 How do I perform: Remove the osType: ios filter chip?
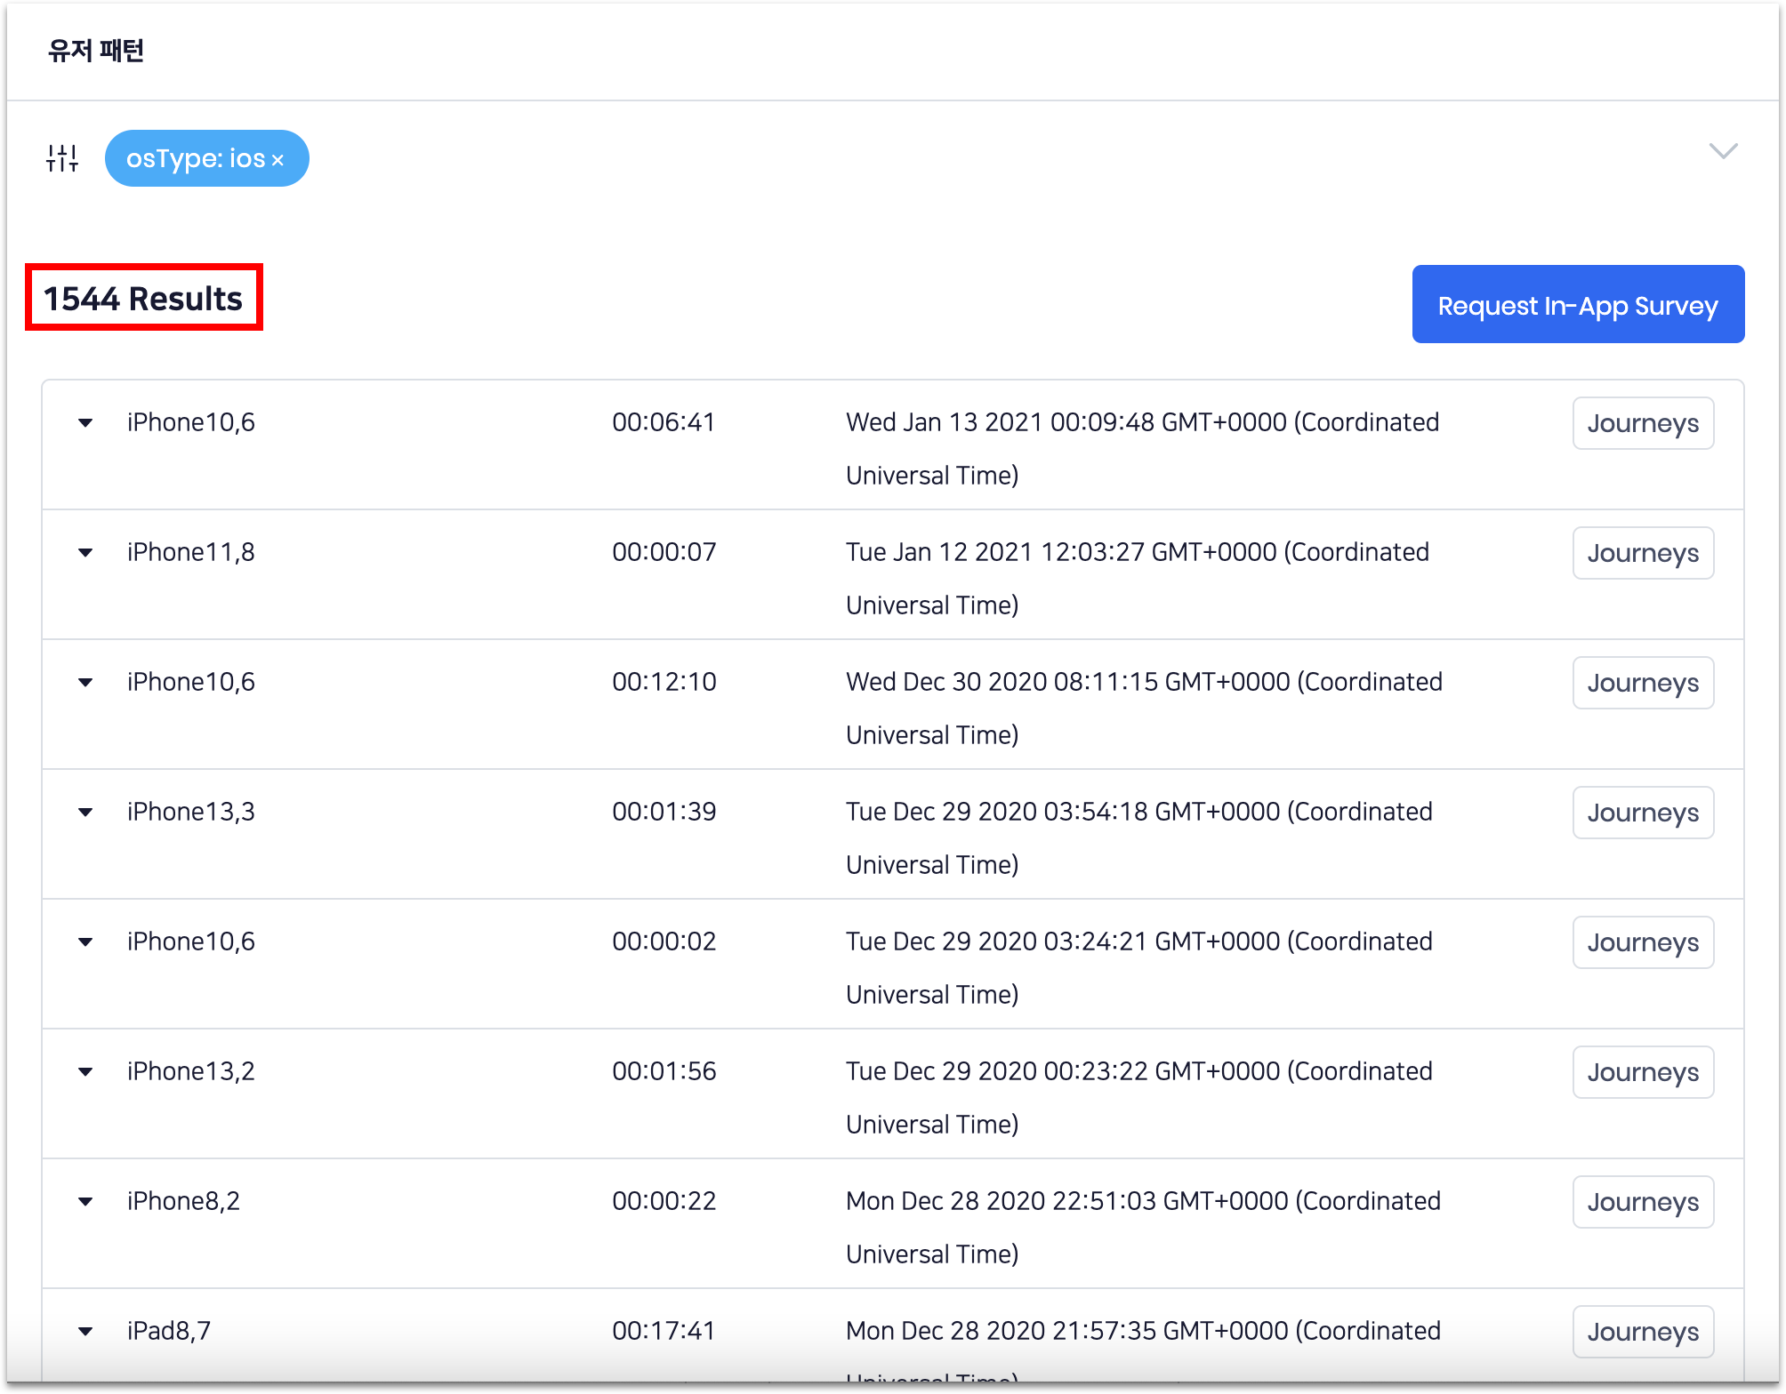tap(278, 160)
